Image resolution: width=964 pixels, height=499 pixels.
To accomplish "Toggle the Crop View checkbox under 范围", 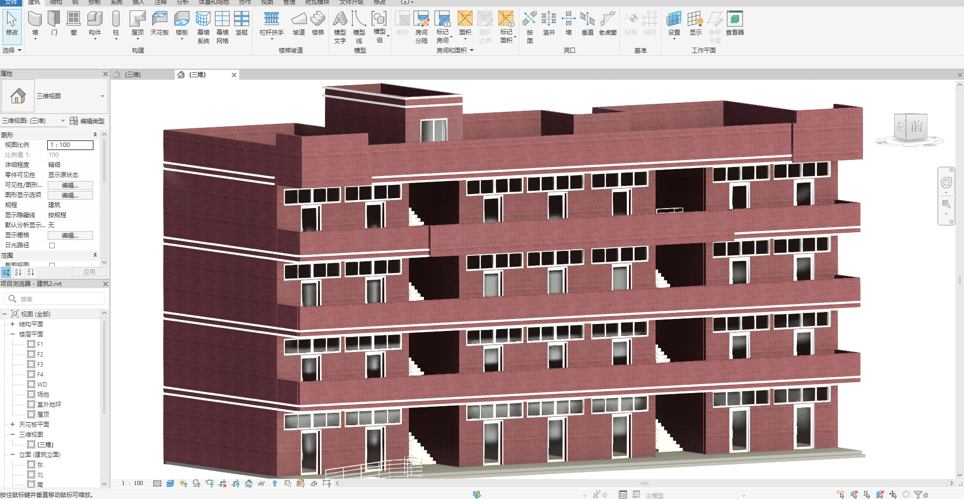I will (x=52, y=264).
